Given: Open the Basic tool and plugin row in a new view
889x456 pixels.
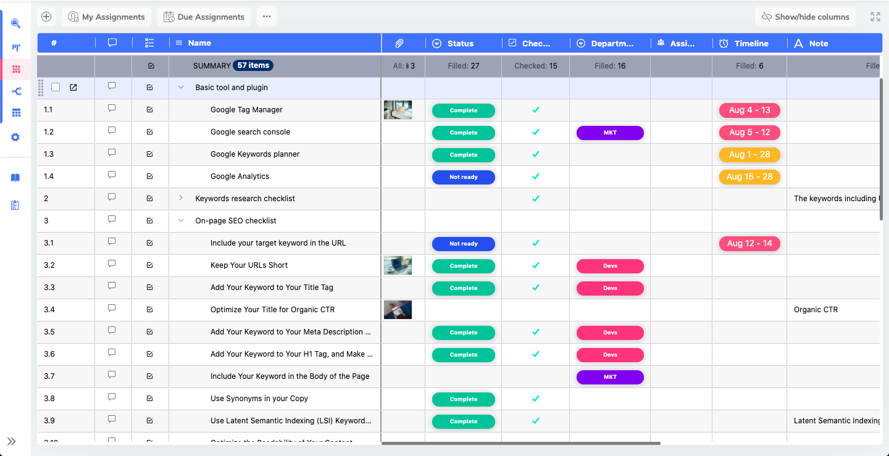Looking at the screenshot, I should pyautogui.click(x=73, y=88).
